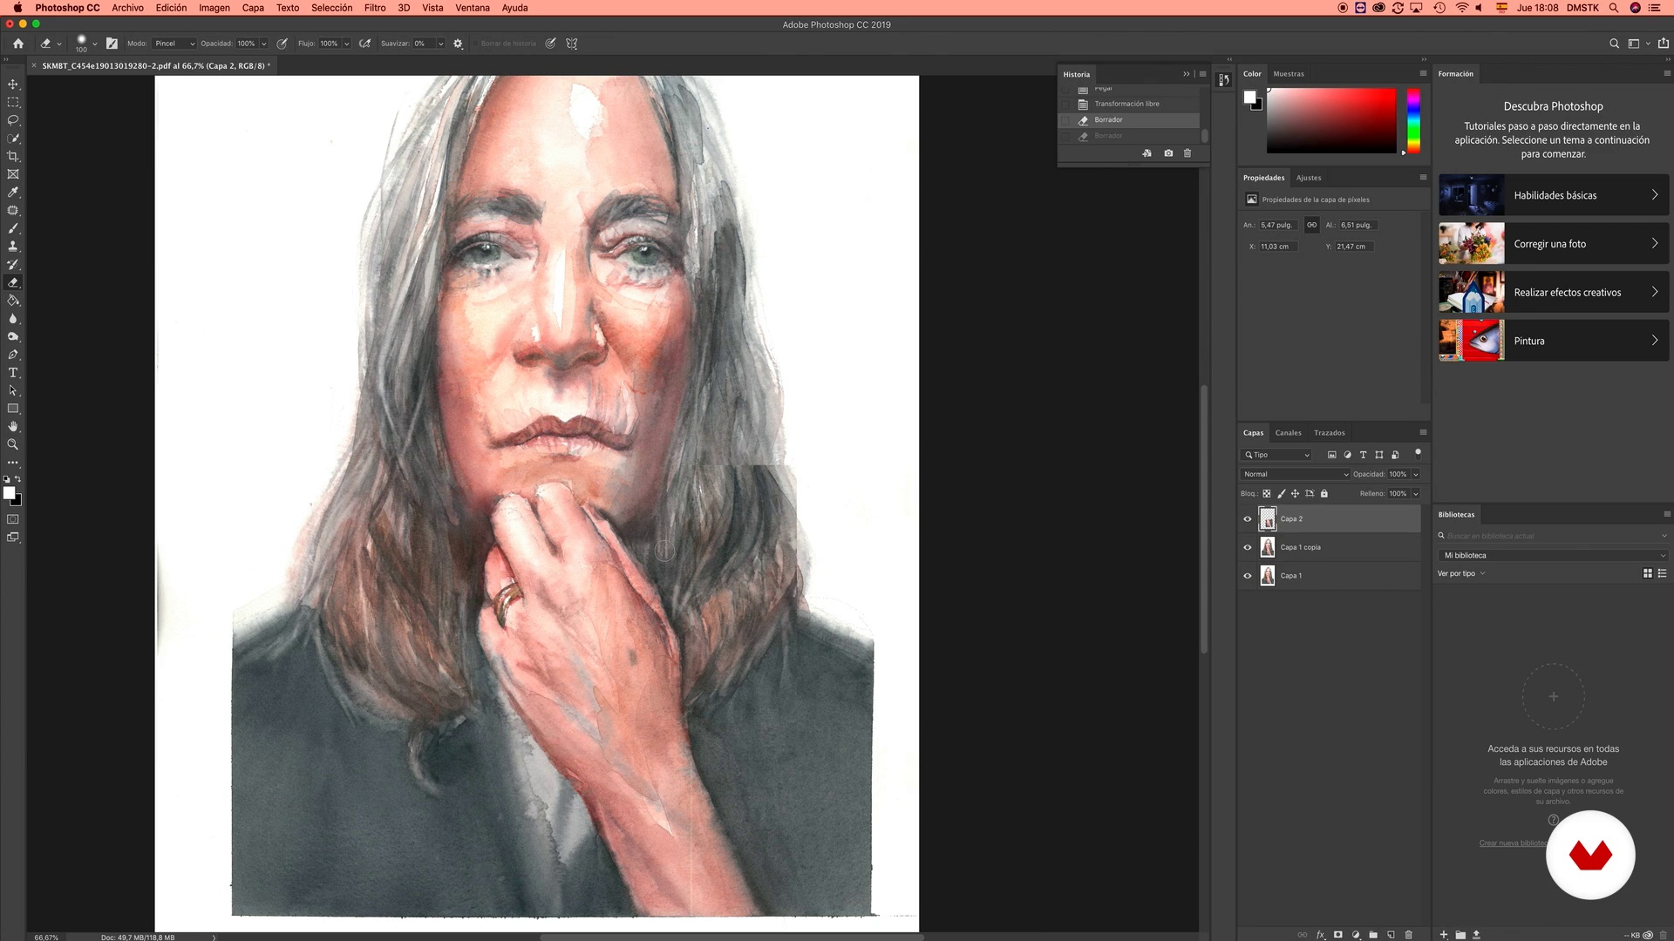1674x941 pixels.
Task: Delete layer using trash icon
Action: (1408, 935)
